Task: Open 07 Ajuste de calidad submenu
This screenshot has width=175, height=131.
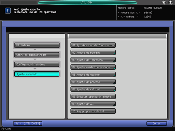Action: click(x=93, y=89)
